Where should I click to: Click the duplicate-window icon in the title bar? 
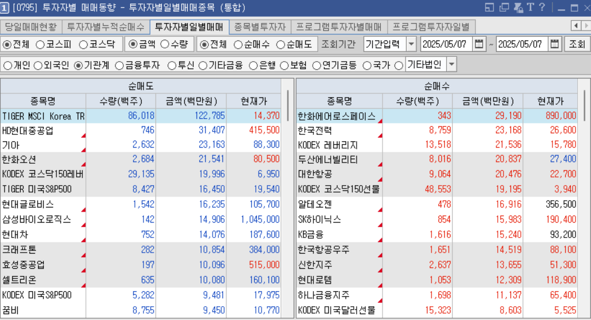point(503,7)
